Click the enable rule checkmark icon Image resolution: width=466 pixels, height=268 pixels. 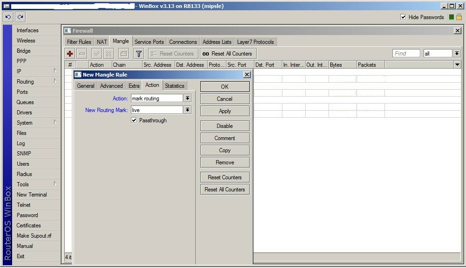point(96,54)
